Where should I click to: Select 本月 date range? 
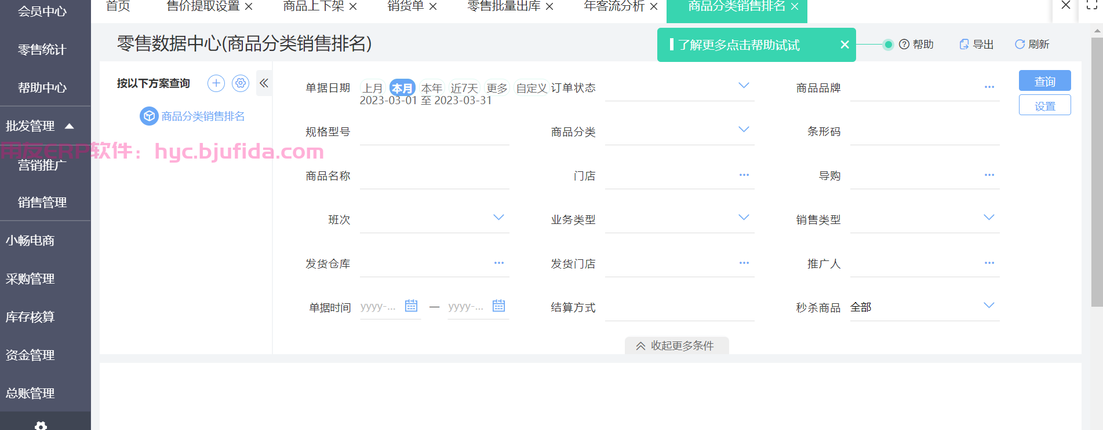point(402,88)
